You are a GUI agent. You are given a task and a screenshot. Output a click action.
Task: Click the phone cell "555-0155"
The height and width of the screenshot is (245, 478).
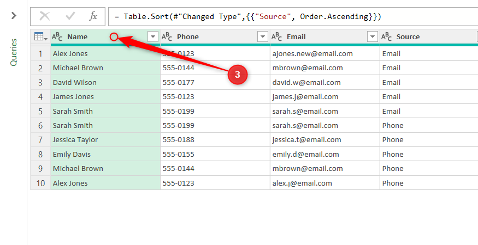(215, 155)
